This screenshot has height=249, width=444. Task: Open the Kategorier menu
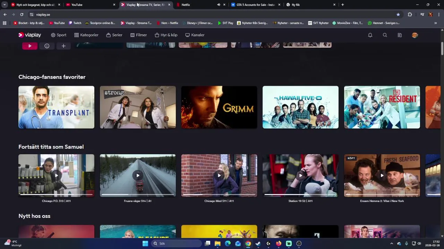86,35
